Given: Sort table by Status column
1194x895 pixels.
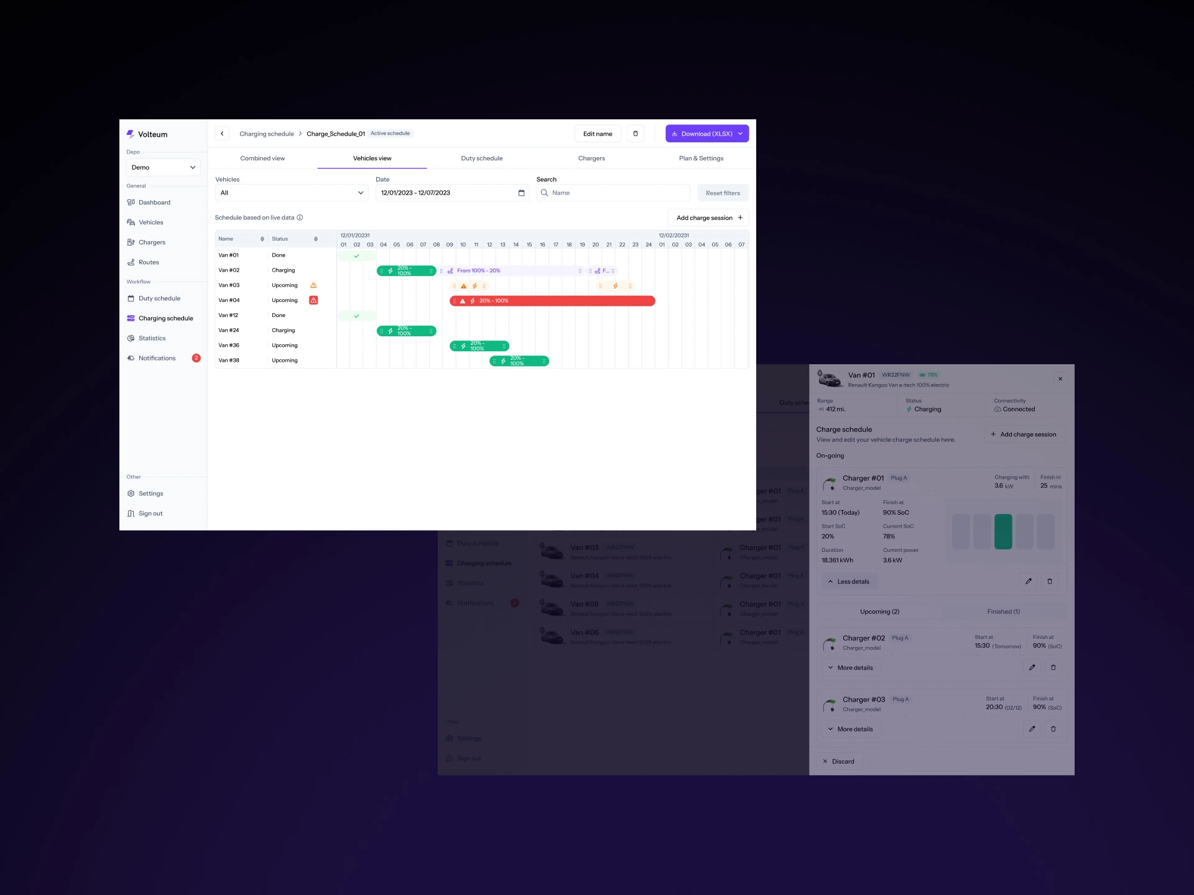Looking at the screenshot, I should (315, 239).
